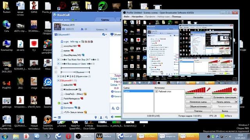Select user PaoloMantegacca in RaidCall
This screenshot has height=140, width=250.
tap(71, 98)
